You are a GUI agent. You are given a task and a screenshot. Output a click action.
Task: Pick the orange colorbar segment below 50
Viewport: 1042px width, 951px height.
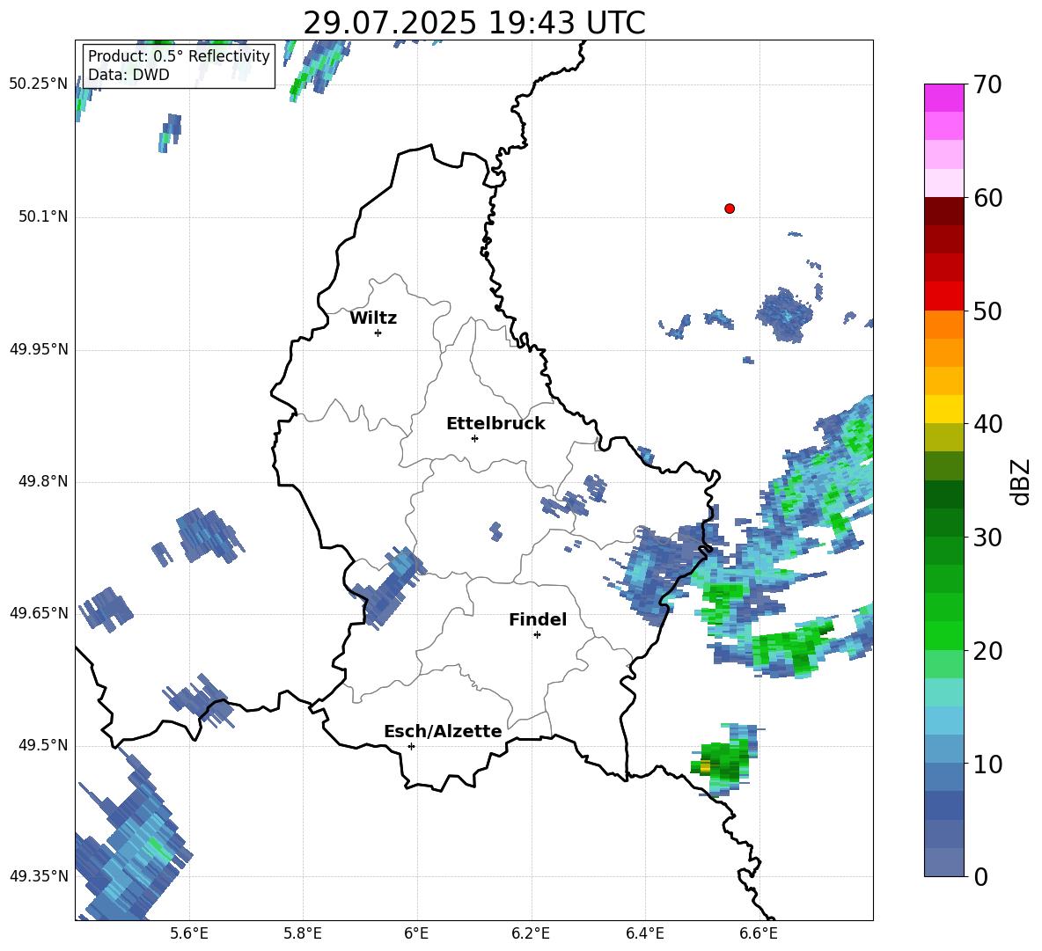point(943,324)
